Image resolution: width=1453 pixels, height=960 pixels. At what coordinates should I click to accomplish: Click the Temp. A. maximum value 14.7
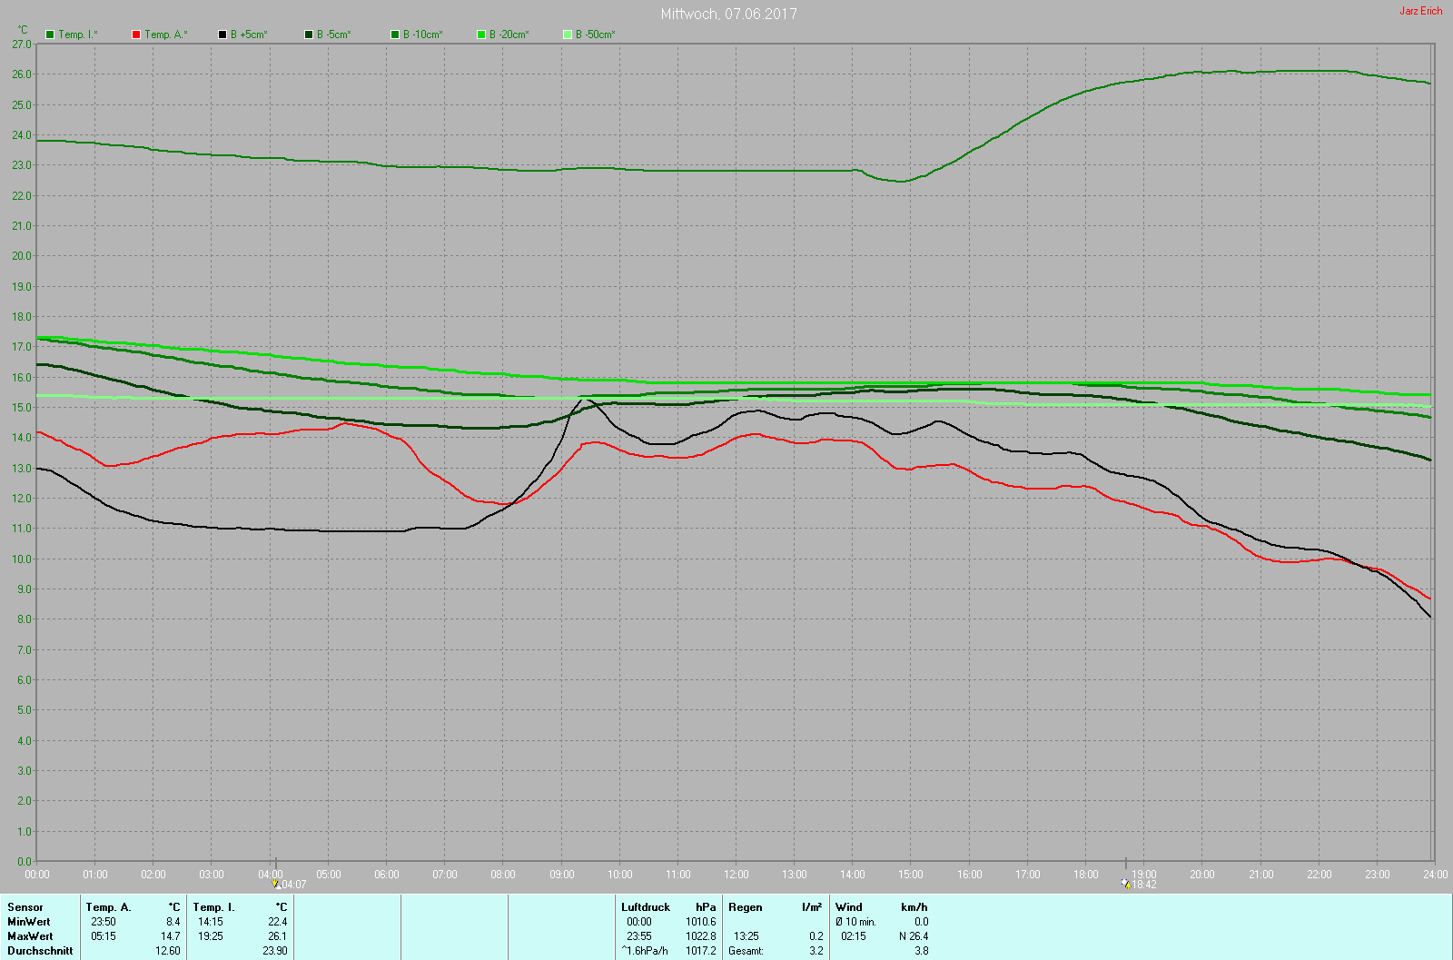coord(171,936)
